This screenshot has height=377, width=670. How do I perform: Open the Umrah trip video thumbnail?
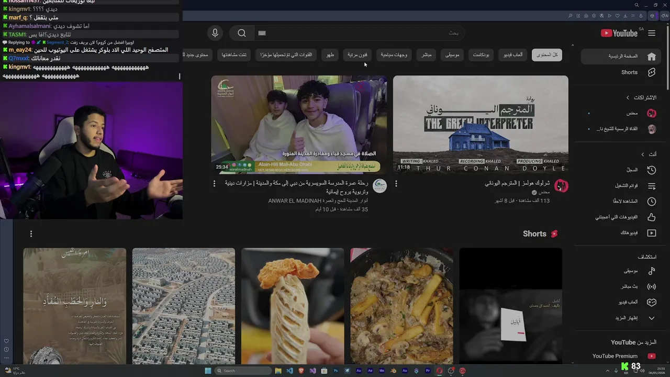tap(299, 124)
